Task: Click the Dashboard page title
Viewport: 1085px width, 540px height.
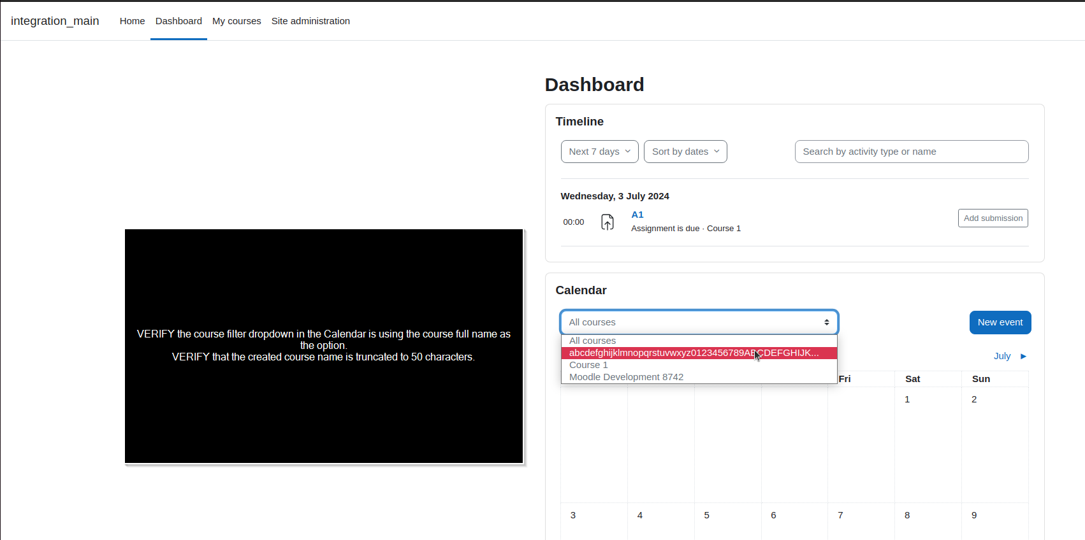Action: 594,85
